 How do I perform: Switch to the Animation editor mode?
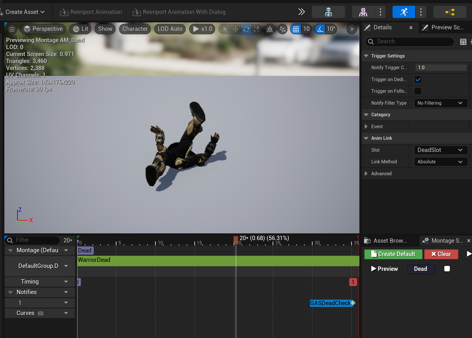pos(404,12)
